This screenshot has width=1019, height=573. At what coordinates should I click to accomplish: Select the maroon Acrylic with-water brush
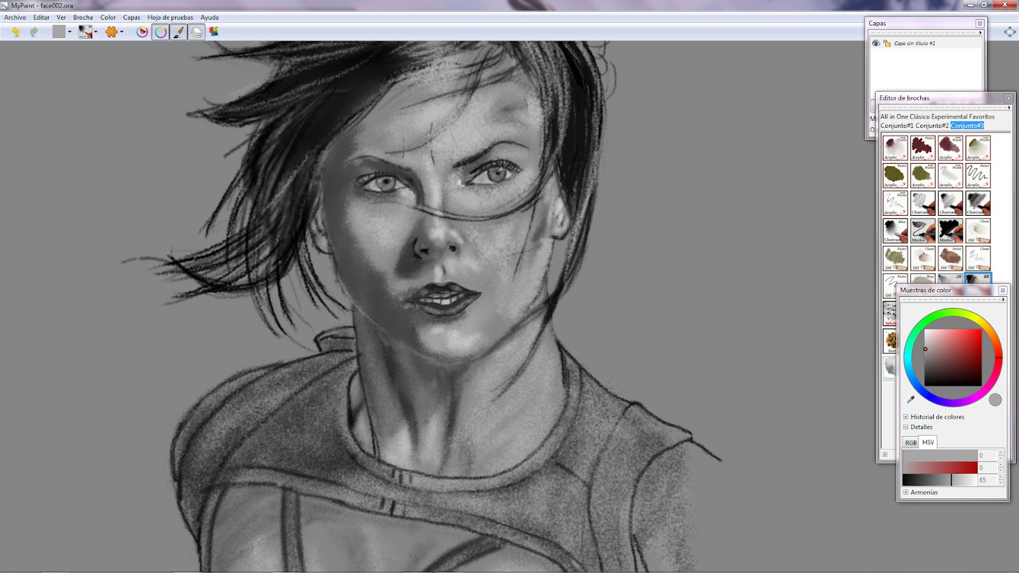pyautogui.click(x=950, y=148)
